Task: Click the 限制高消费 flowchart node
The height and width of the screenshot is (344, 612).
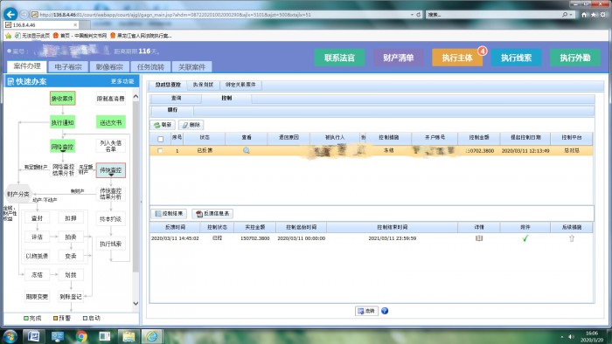Action: (x=111, y=99)
